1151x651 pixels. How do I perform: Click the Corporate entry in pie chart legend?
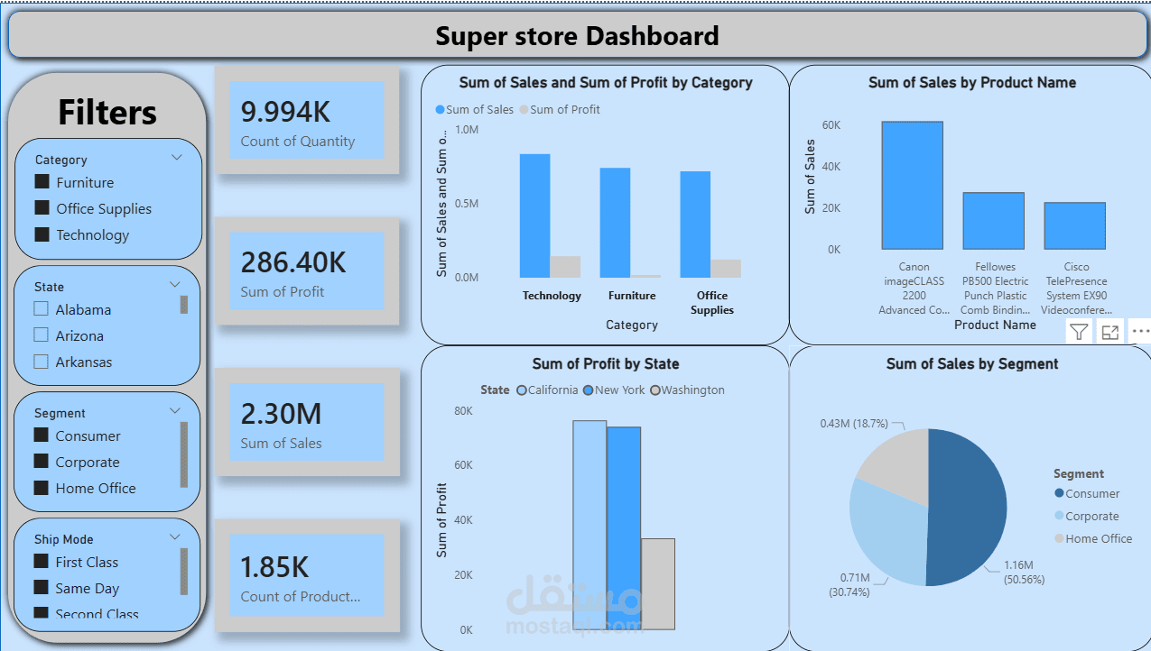tap(1092, 516)
